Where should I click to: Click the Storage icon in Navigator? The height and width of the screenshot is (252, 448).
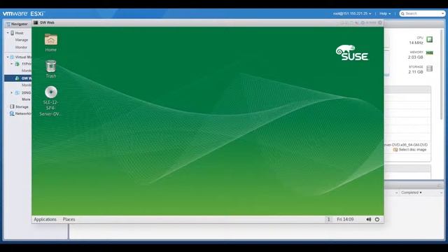[12, 106]
